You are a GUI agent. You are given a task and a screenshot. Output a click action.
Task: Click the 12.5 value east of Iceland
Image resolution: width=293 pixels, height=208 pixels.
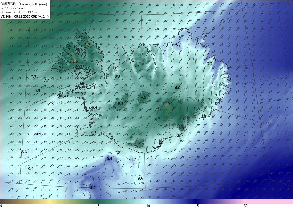(269, 123)
